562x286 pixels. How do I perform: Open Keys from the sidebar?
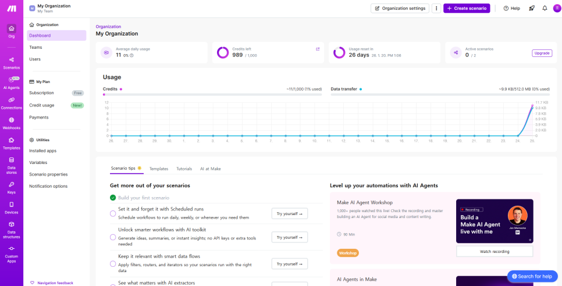[12, 188]
